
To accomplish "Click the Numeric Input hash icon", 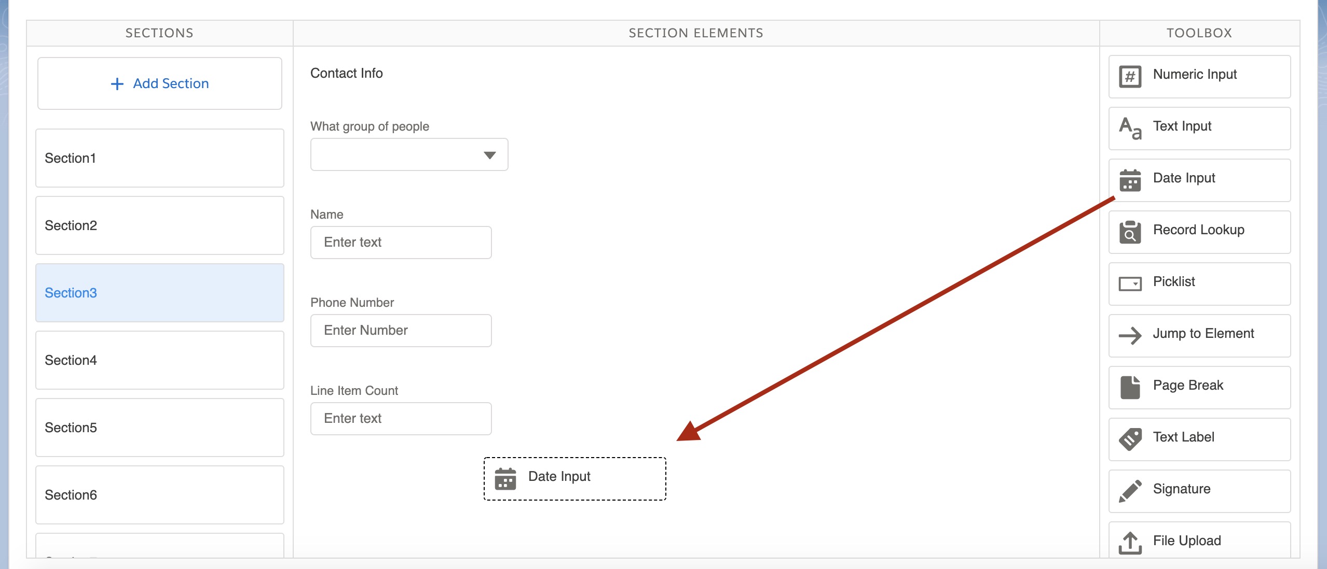I will click(x=1130, y=77).
